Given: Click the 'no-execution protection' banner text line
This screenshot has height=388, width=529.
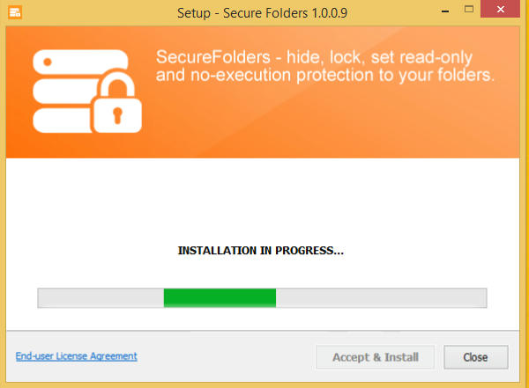Looking at the screenshot, I should 324,75.
